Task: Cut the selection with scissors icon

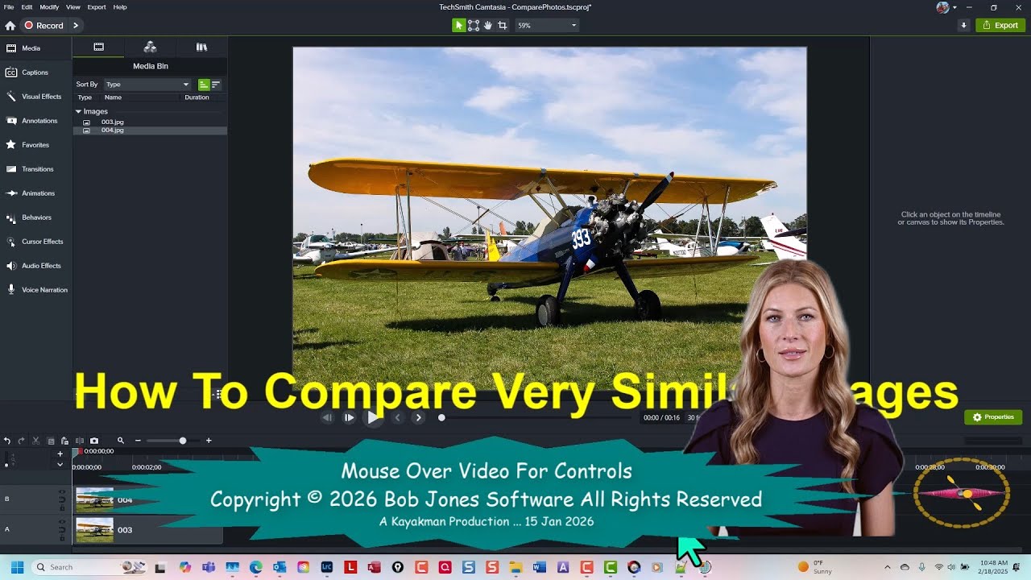Action: 35,441
